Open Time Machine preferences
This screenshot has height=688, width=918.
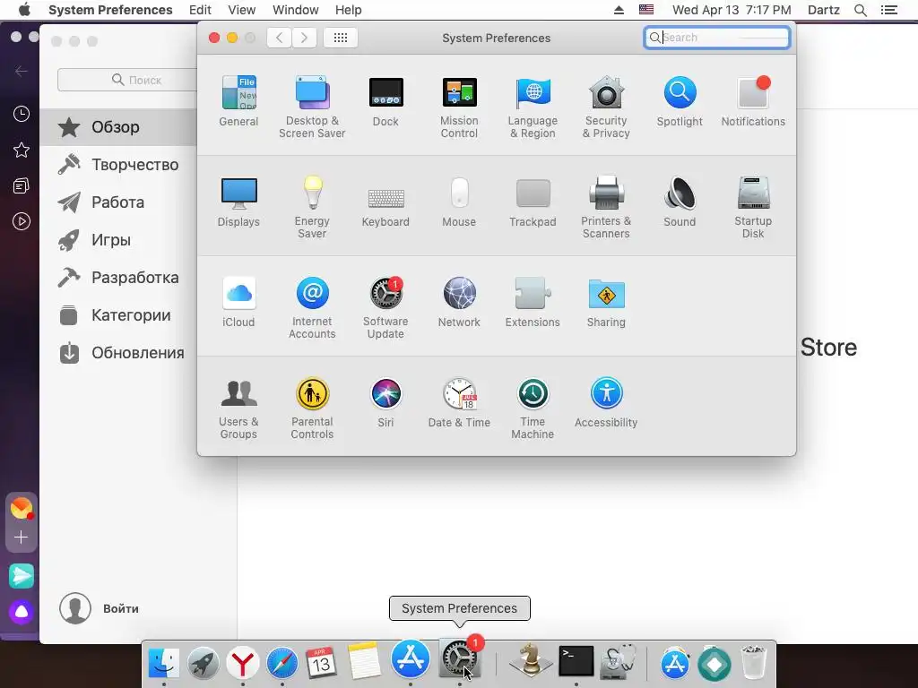tap(533, 408)
